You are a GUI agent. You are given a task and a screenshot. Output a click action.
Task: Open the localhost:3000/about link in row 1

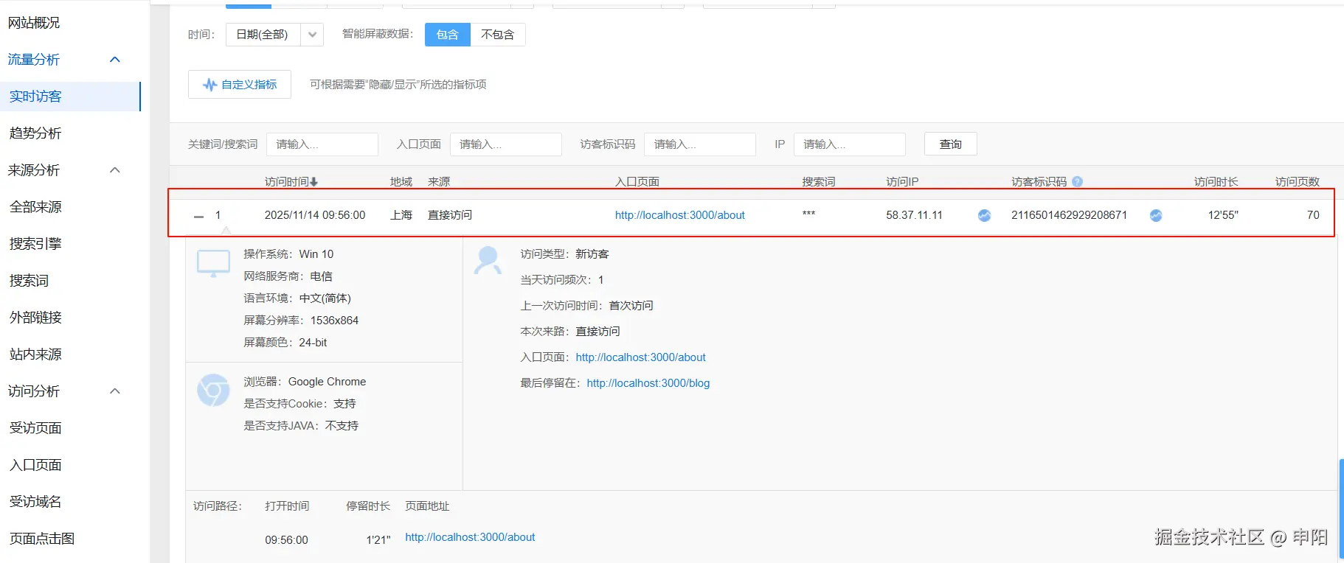coord(680,215)
